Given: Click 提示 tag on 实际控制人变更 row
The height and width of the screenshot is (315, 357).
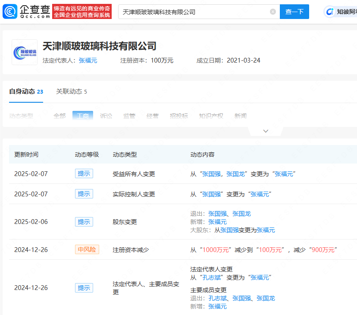Looking at the screenshot, I should (84, 194).
